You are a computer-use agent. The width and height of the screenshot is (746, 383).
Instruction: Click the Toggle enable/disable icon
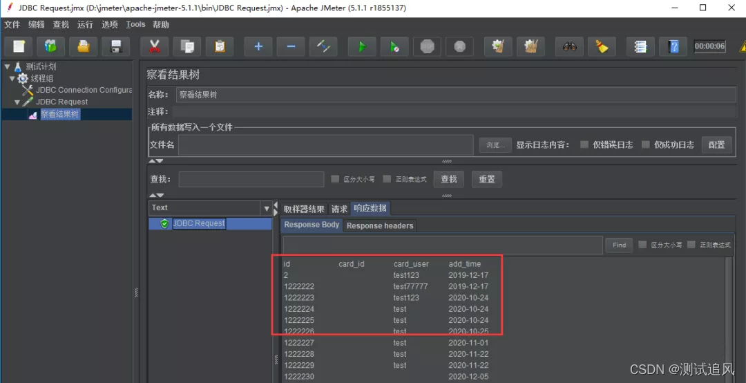(323, 46)
